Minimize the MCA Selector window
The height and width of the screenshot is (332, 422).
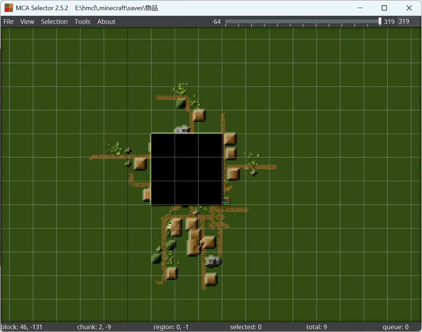360,8
